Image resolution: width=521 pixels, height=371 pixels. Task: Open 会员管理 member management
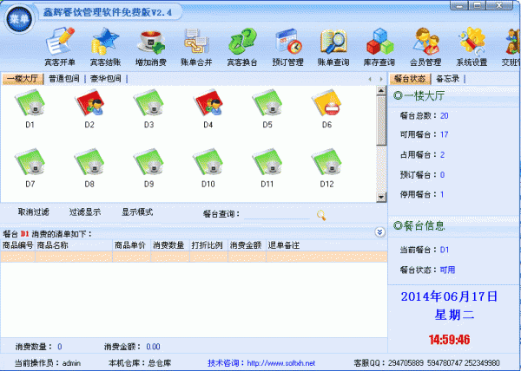(x=425, y=47)
